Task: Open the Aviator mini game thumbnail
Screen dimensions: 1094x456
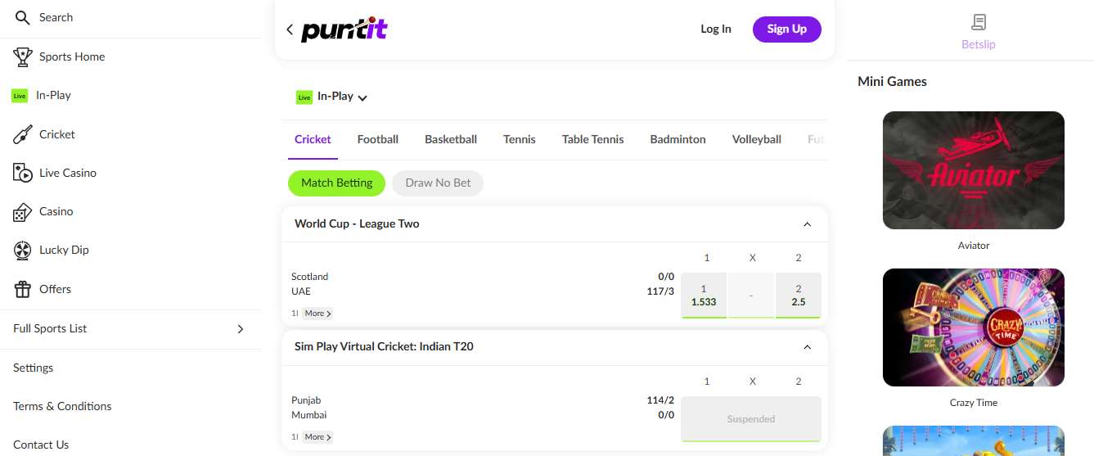Action: coord(974,170)
